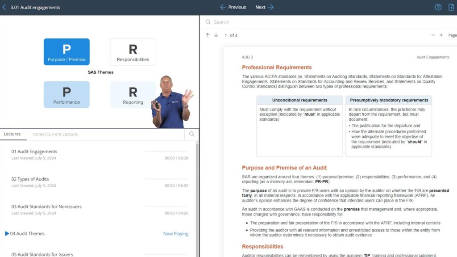Viewport: 457px width, 257px height.
Task: Go to previous page with up arrow
Action: pos(208,35)
